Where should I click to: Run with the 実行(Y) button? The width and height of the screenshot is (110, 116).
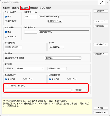coord(101,11)
